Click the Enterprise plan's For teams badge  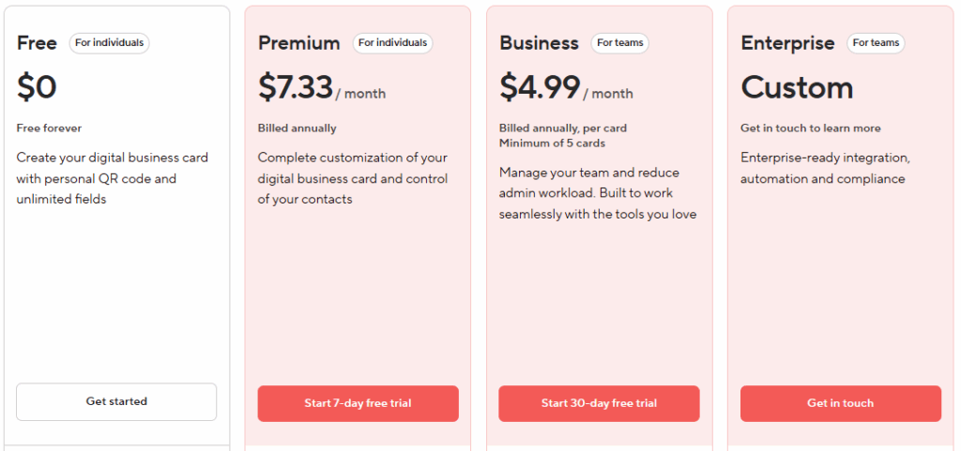click(x=876, y=43)
